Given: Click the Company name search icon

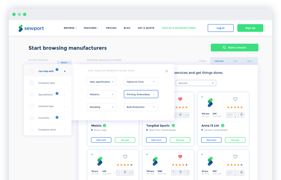Looking at the screenshot, I should coord(32,130).
